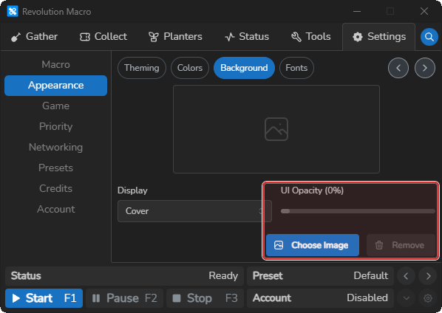
Task: Adjust the UI Opacity slider
Action: tap(358, 211)
